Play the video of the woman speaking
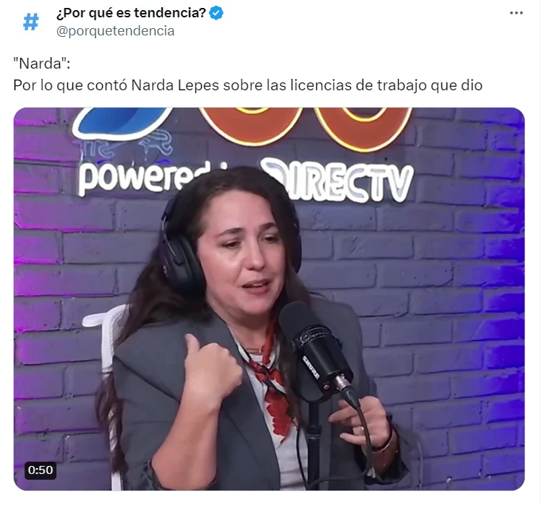 [269, 299]
